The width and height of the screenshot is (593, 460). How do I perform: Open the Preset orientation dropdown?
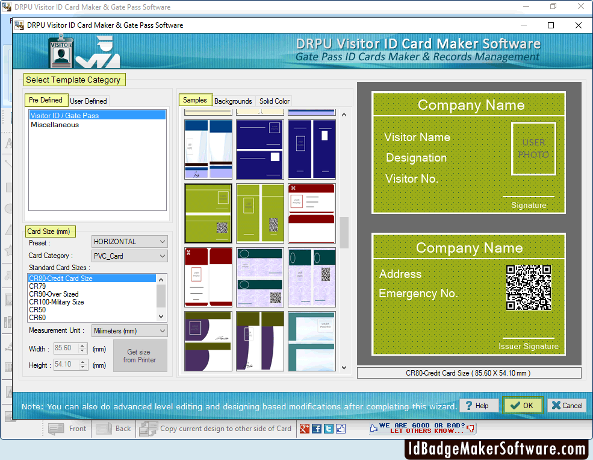129,242
